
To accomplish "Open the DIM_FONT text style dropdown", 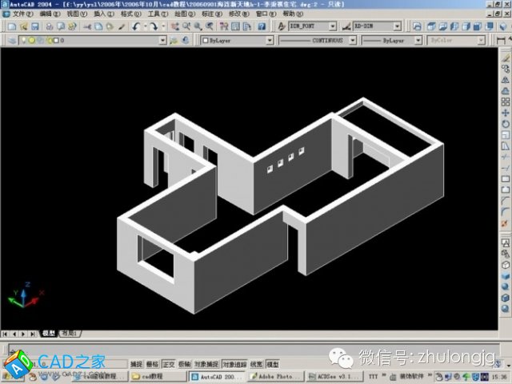I will [333, 26].
